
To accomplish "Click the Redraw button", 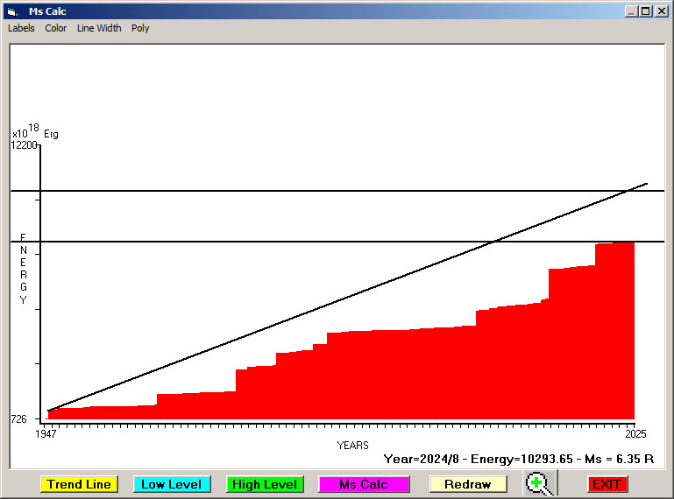I will tap(468, 484).
